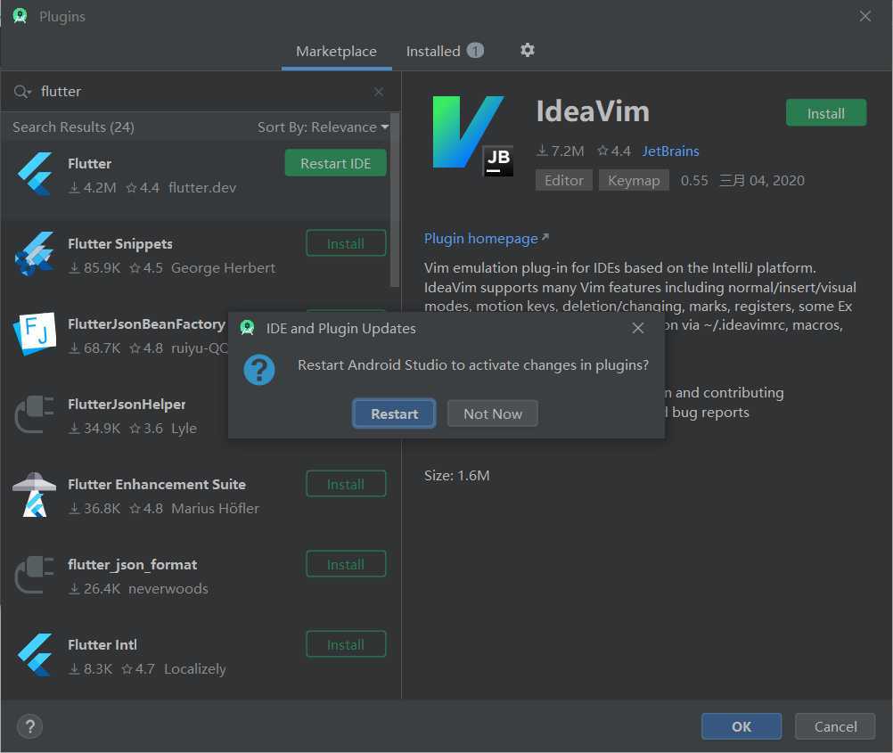893x753 pixels.
Task: Install the flutter_json_format plugin
Action: pyautogui.click(x=346, y=564)
